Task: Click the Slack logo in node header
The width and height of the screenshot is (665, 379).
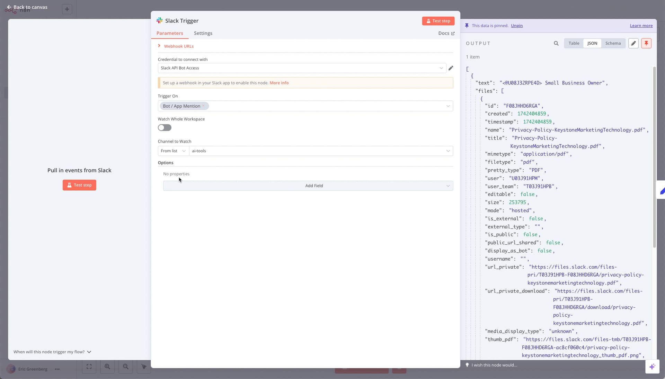Action: point(159,20)
